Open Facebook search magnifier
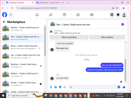Image resolution: width=131 pixels, height=98 pixels. 11,15
